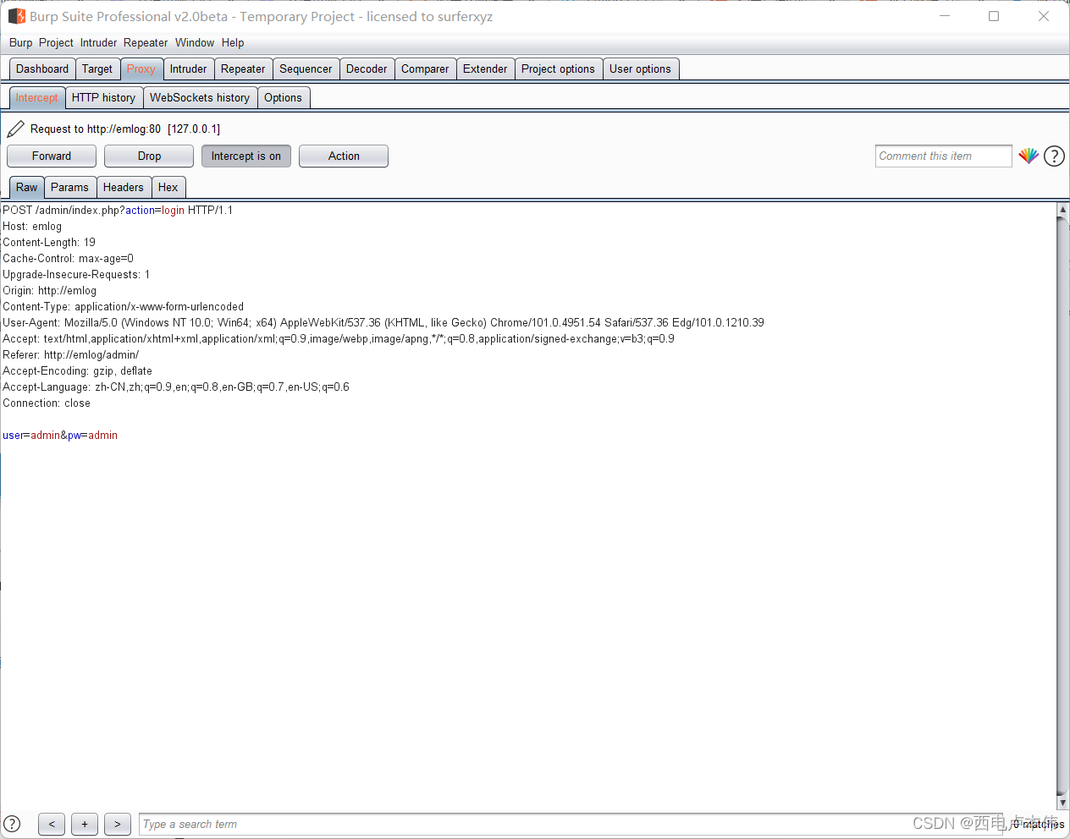Image resolution: width=1070 pixels, height=839 pixels.
Task: Open the proxy Options sub-tab
Action: coord(283,98)
